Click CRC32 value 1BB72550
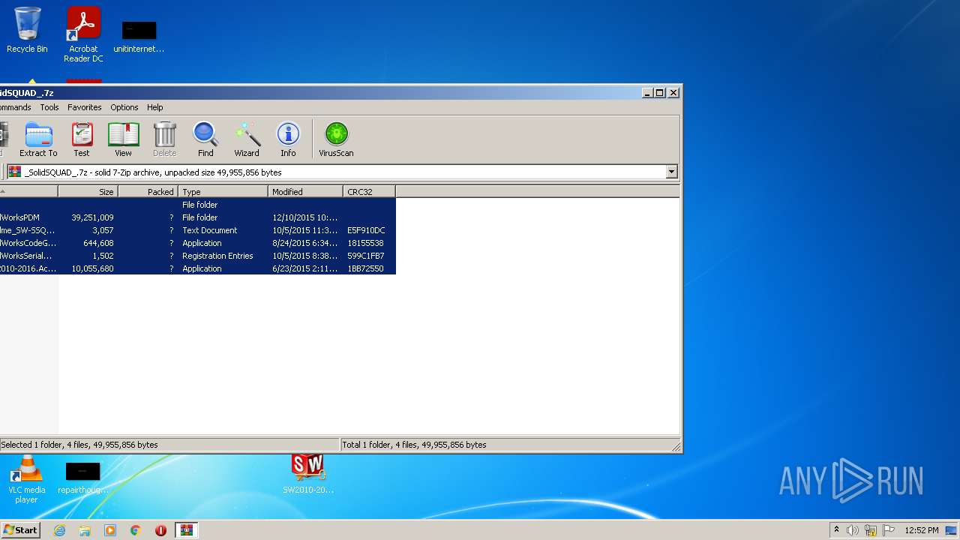This screenshot has width=960, height=540. pyautogui.click(x=366, y=268)
